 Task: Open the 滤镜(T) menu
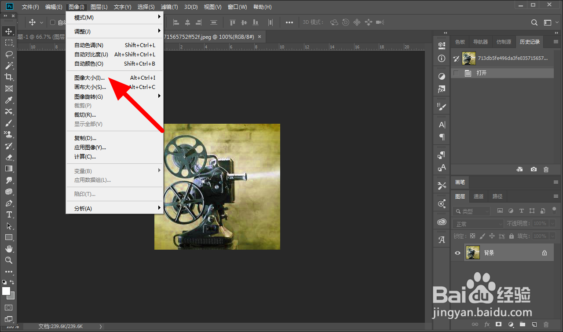[169, 7]
